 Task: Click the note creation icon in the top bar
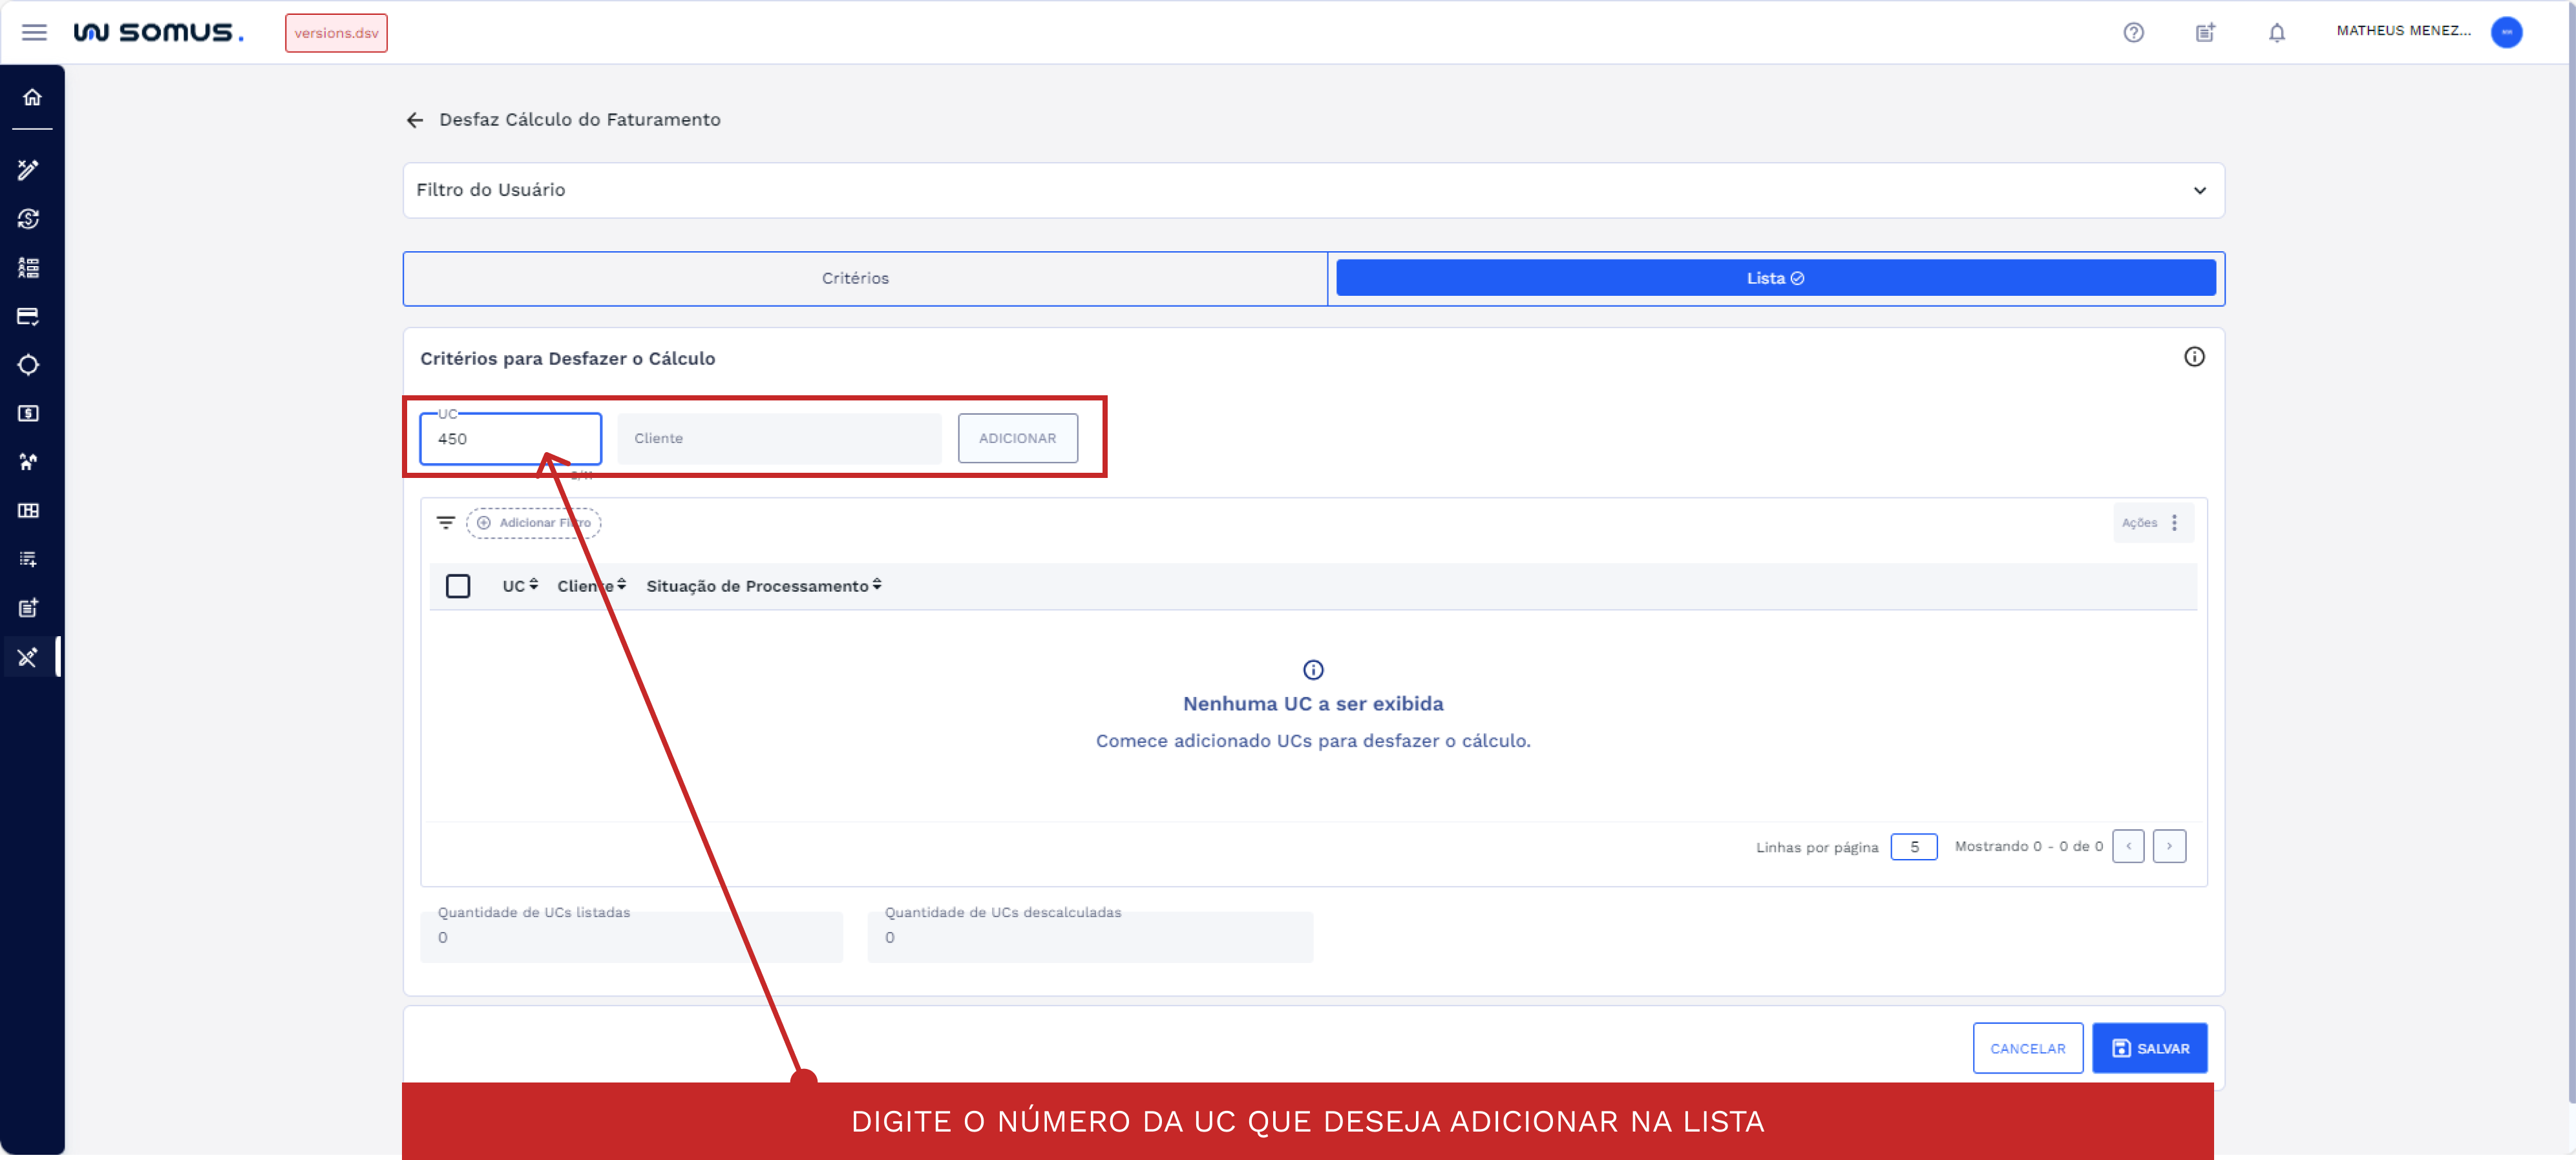2205,32
